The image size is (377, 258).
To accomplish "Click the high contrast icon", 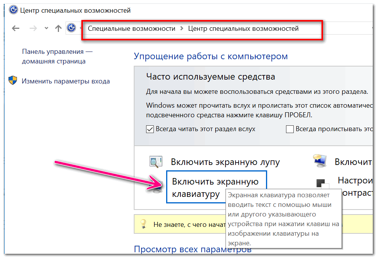I will (x=323, y=184).
